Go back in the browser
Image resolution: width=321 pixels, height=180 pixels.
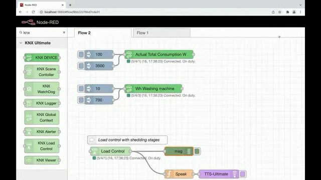pos(21,12)
